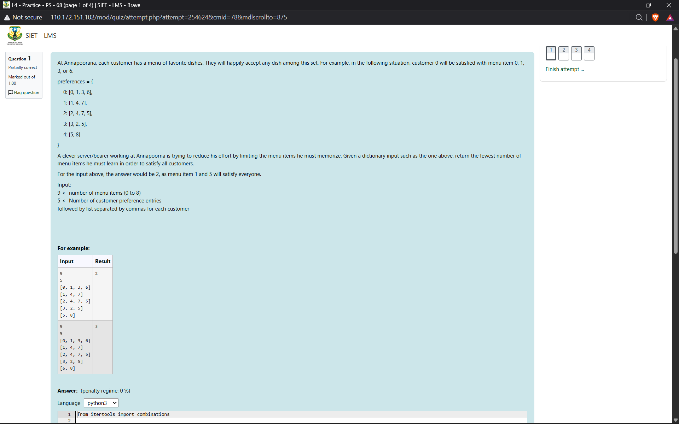Click the address bar URL field

point(169,17)
